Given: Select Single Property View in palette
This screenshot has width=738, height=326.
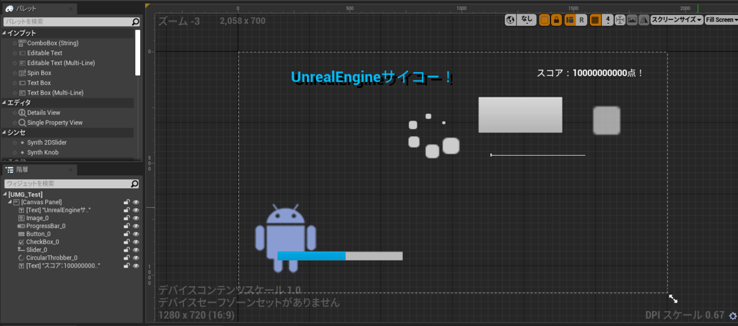Looking at the screenshot, I should [x=55, y=122].
